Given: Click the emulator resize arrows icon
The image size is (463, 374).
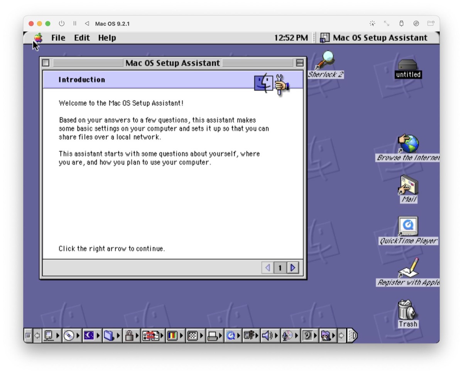Looking at the screenshot, I should click(x=387, y=24).
